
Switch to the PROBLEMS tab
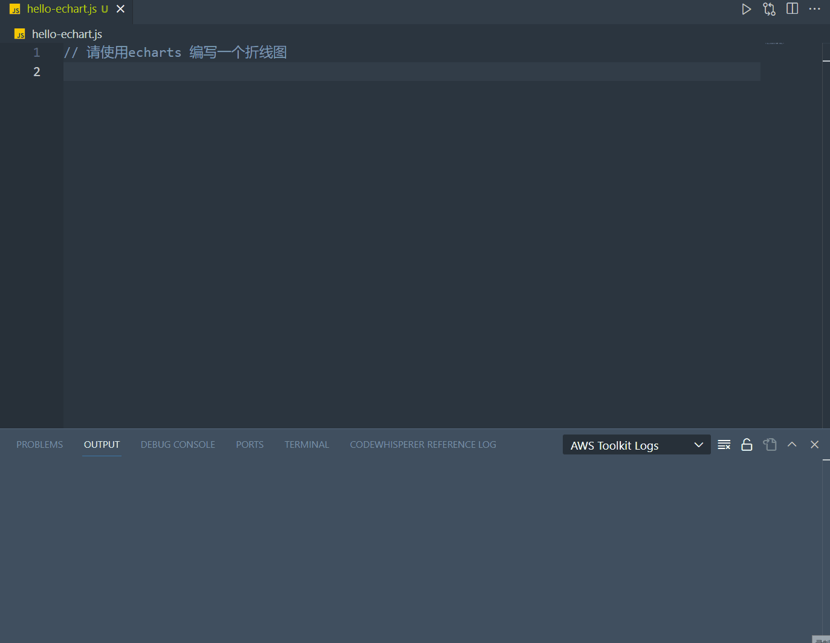click(x=39, y=445)
